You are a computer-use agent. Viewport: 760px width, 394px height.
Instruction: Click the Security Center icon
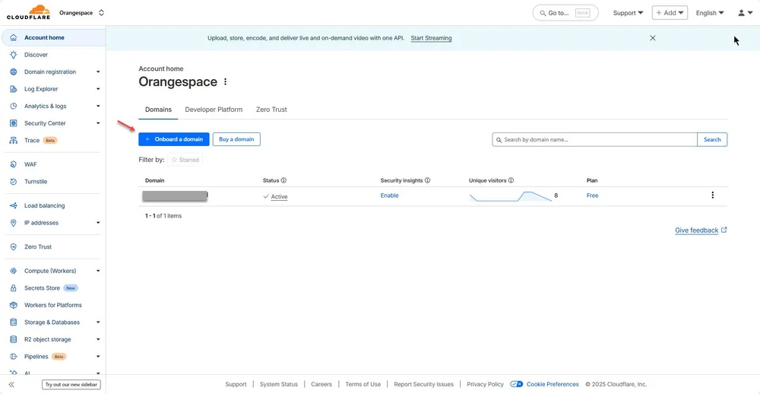click(x=14, y=123)
